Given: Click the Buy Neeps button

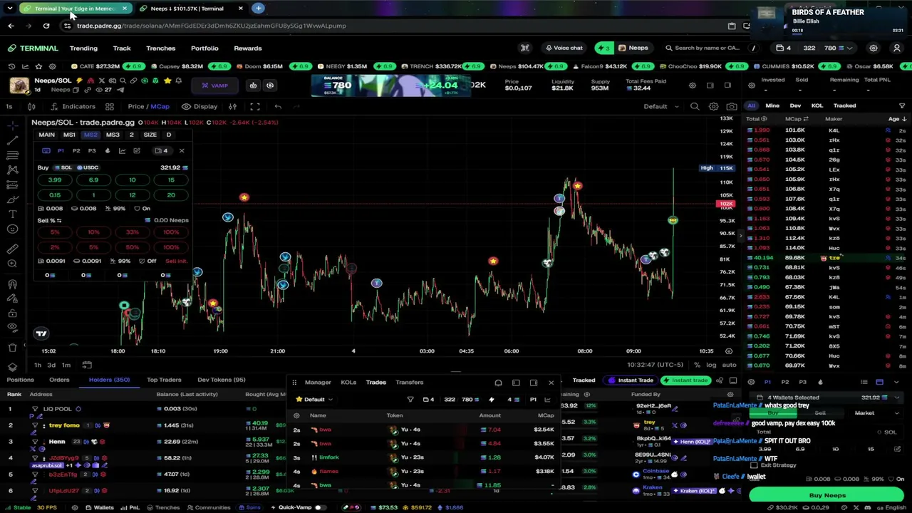Looking at the screenshot, I should (x=827, y=495).
